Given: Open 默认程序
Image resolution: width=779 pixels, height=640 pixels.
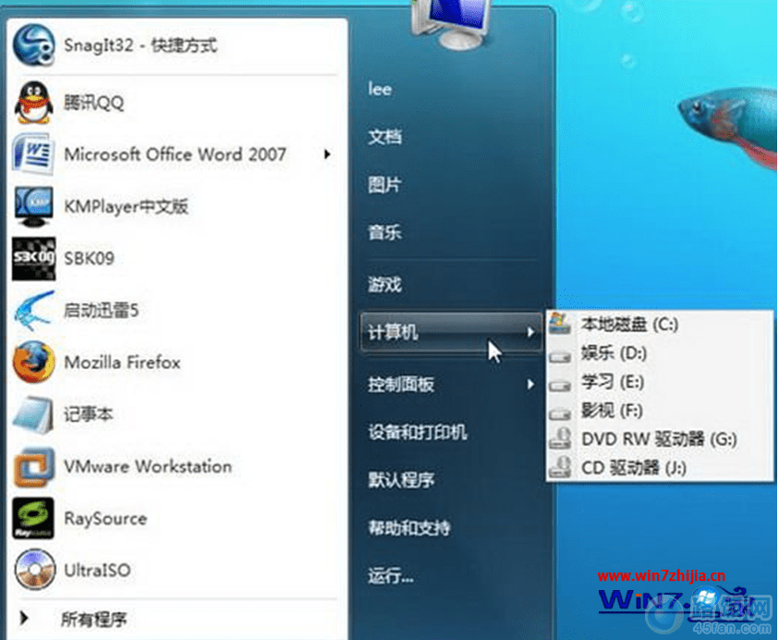Looking at the screenshot, I should (401, 480).
